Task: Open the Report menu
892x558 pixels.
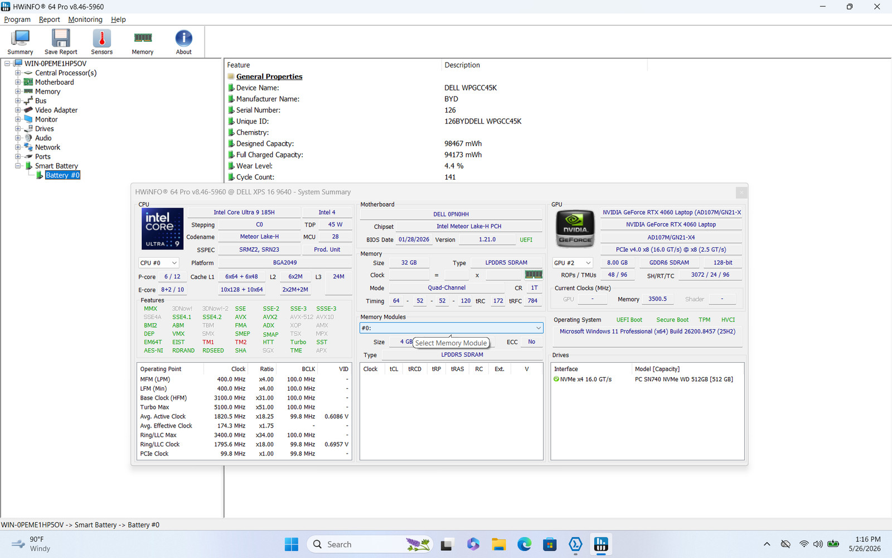Action: coord(50,20)
